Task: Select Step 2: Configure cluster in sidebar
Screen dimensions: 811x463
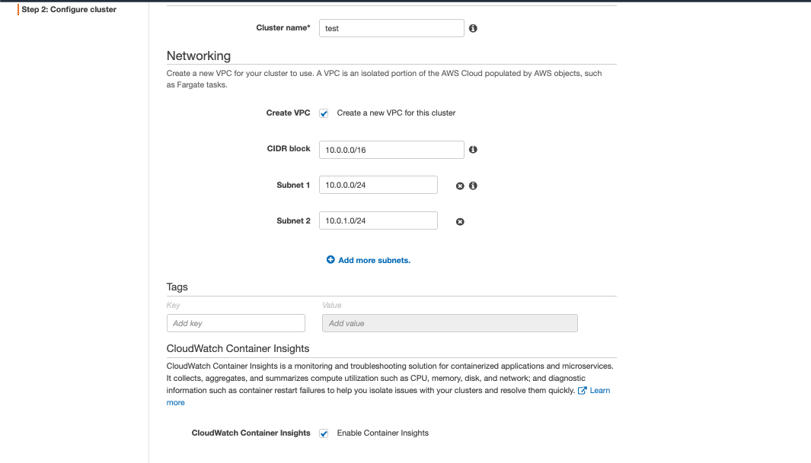Action: pos(69,9)
